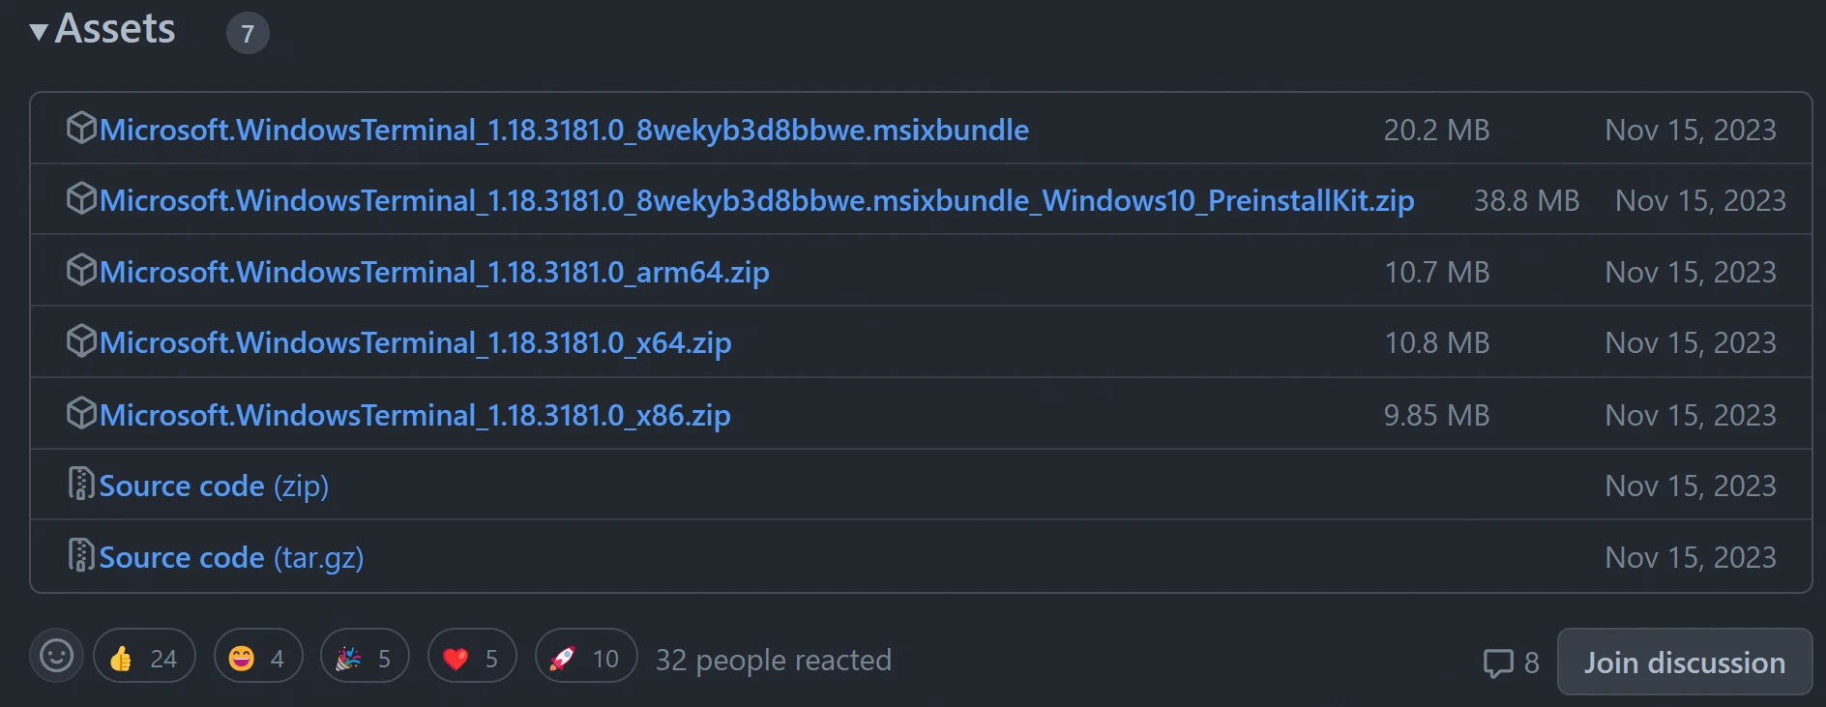Screen dimensions: 1826x707
Task: Click the zip file icon beside Source code (zip)
Action: pyautogui.click(x=81, y=484)
